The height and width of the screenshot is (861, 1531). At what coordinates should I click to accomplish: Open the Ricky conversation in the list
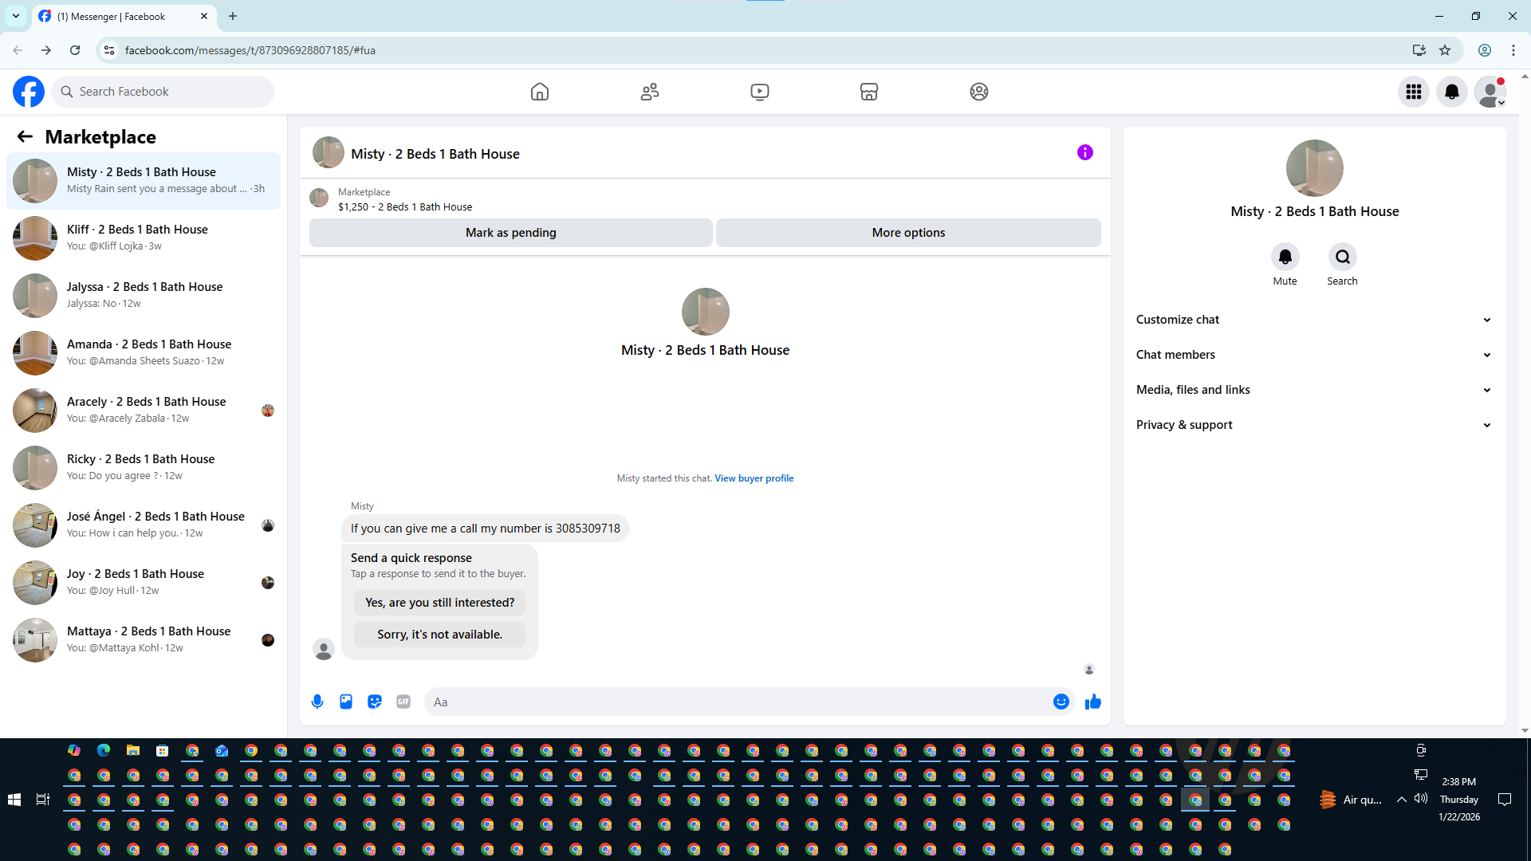pyautogui.click(x=144, y=468)
